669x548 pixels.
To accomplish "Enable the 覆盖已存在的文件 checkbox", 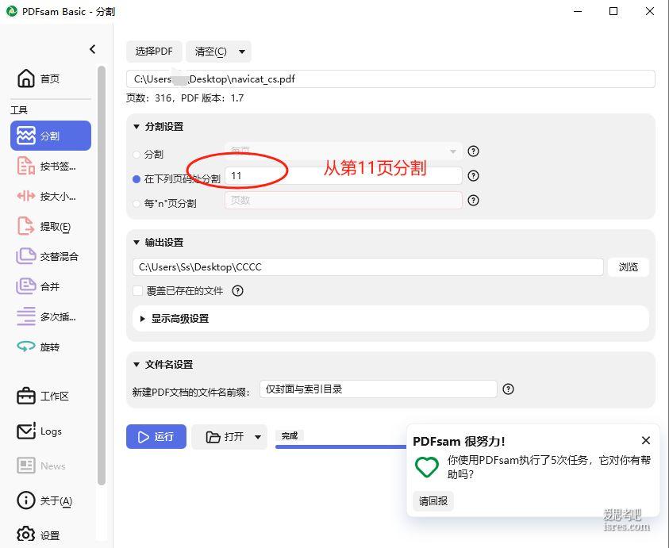I will 138,291.
